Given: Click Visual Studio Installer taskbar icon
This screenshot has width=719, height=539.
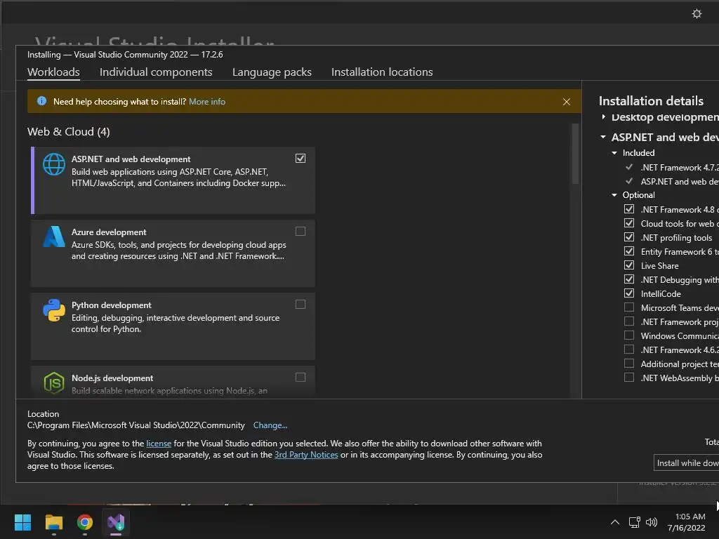Looking at the screenshot, I should (116, 522).
